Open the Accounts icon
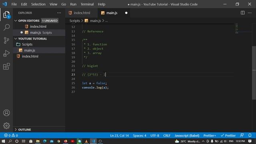Screen dimensions: 256x144 coord(6,113)
